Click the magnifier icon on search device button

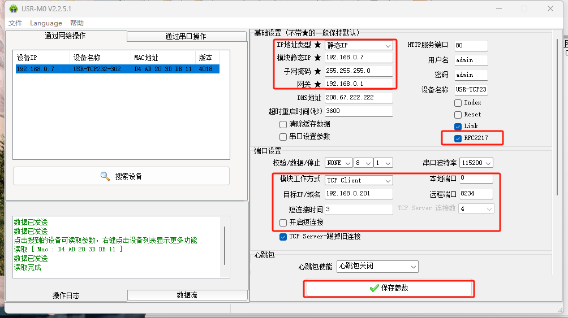tap(105, 176)
